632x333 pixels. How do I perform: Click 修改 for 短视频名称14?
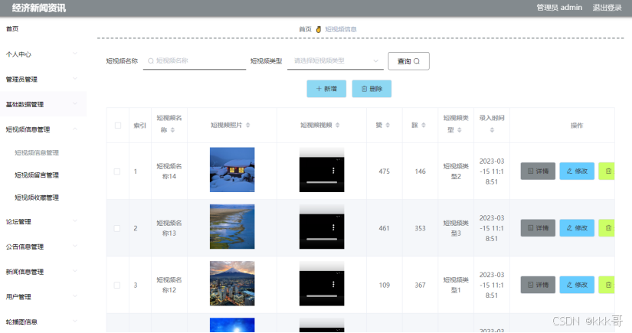click(x=577, y=171)
